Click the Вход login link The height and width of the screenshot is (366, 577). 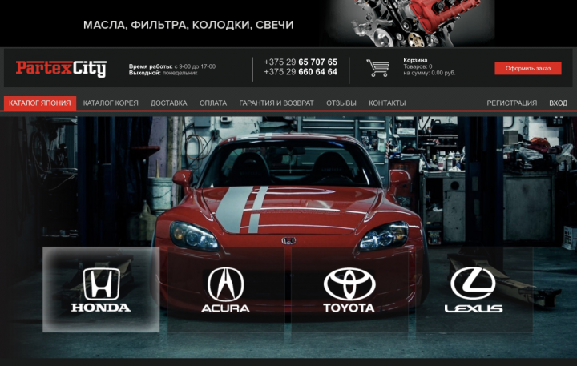(x=559, y=103)
